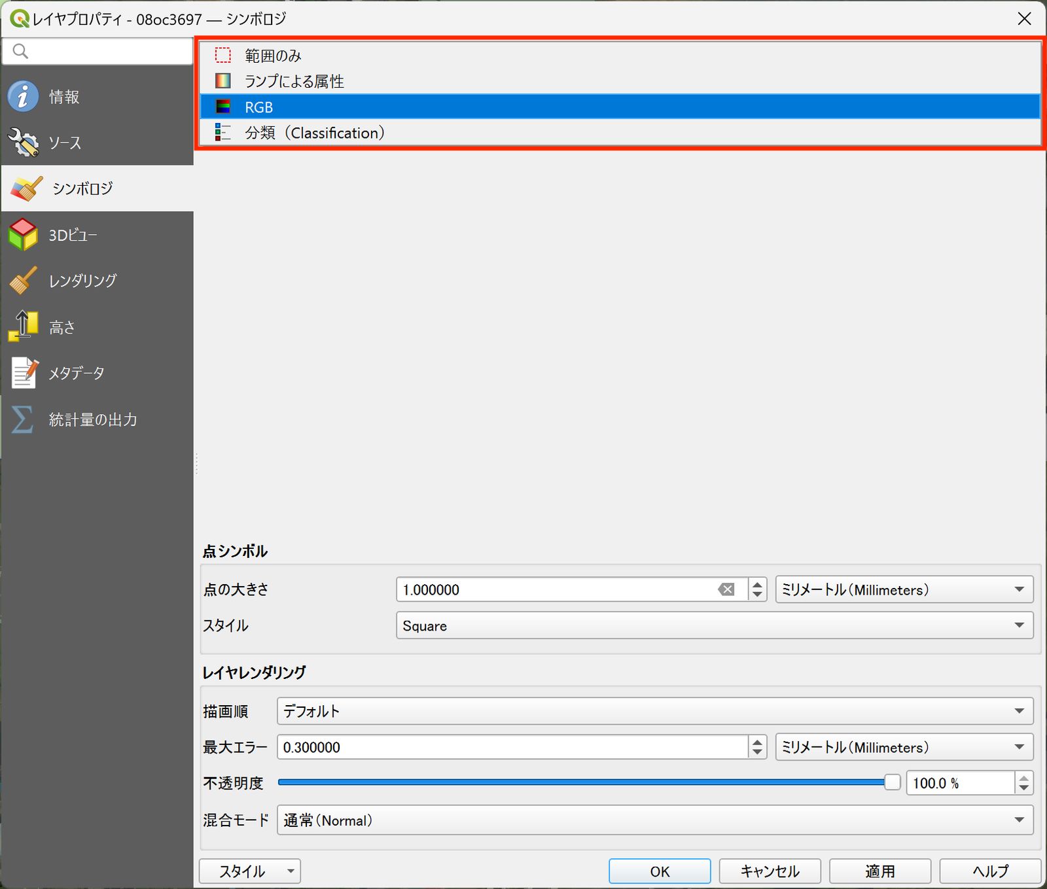1047x889 pixels.
Task: Choose RGB renderer option
Action: (620, 107)
